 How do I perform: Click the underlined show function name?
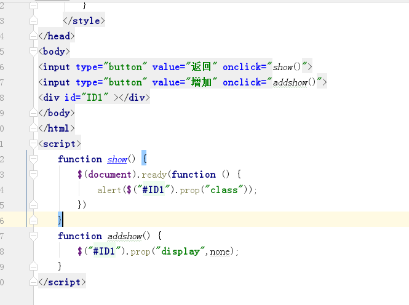pos(117,159)
